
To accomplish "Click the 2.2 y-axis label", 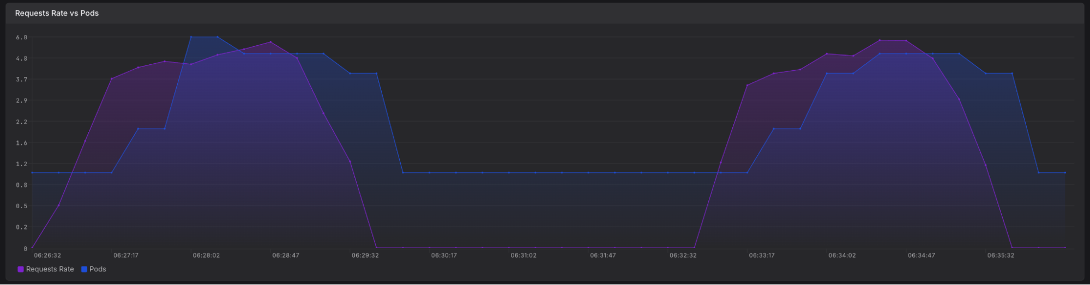I will pos(22,122).
